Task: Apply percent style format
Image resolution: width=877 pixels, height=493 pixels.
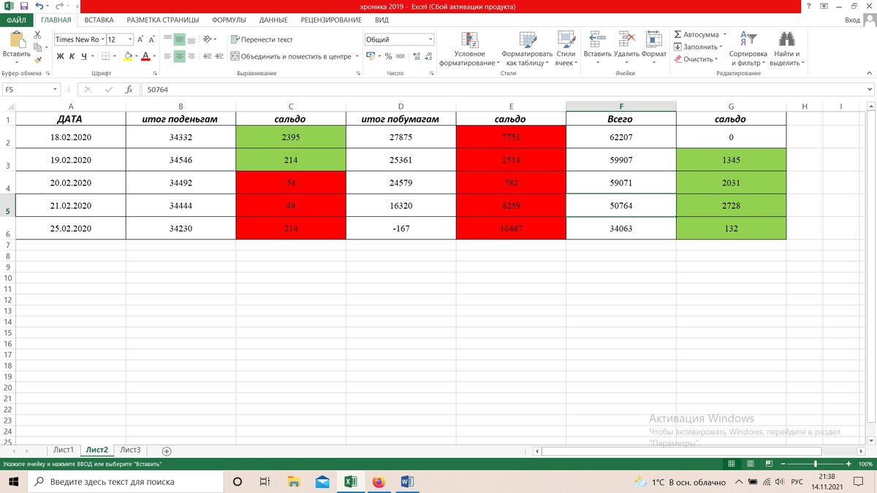Action: coord(389,56)
